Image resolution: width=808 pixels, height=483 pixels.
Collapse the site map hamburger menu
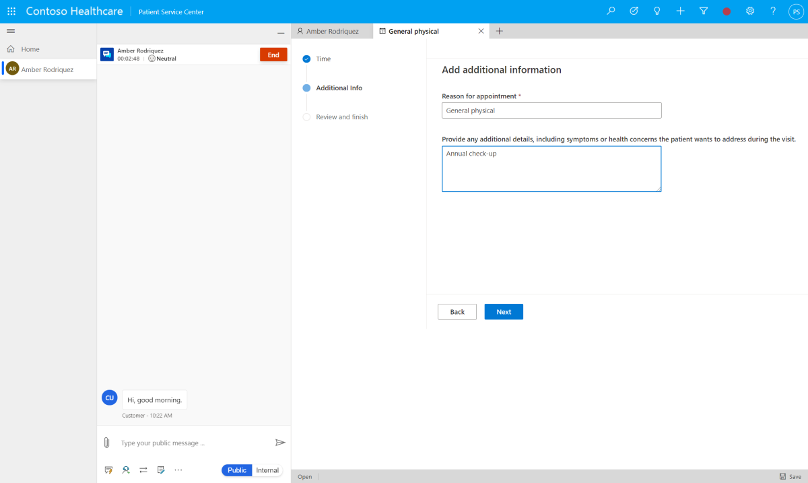click(11, 31)
